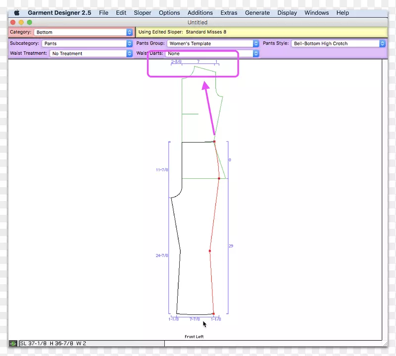Click the window resize grip in the corner

coord(385,343)
